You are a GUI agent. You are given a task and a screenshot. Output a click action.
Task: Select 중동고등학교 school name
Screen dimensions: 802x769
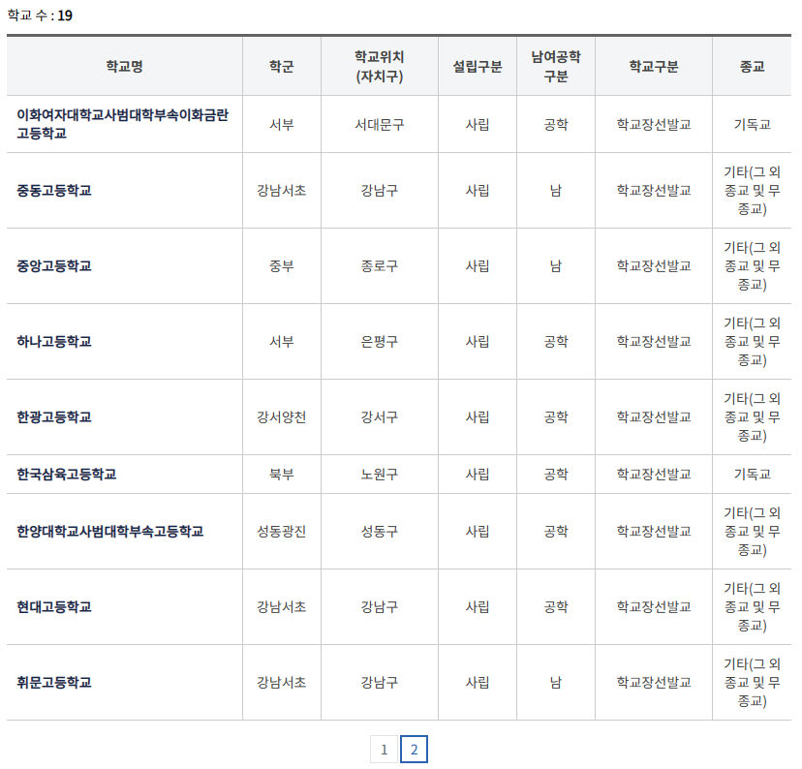click(x=54, y=191)
